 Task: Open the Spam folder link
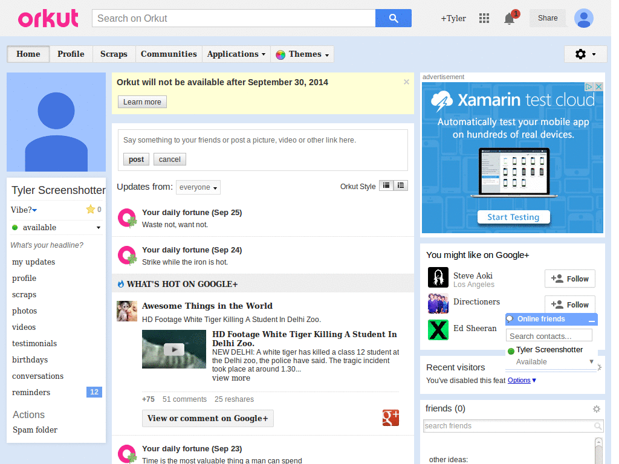pos(34,430)
